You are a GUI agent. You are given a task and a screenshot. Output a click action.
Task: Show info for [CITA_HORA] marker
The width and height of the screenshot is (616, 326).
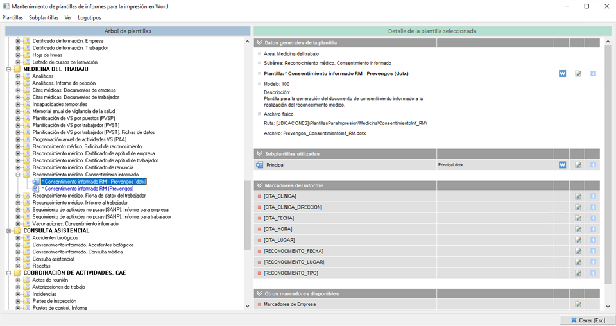593,229
